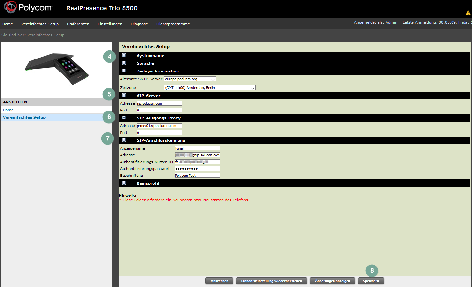The width and height of the screenshot is (472, 287).
Task: Click Standardeinstellung wiederherstellen button
Action: point(271,281)
